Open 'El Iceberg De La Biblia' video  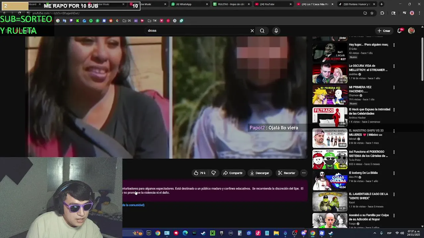(x=363, y=173)
